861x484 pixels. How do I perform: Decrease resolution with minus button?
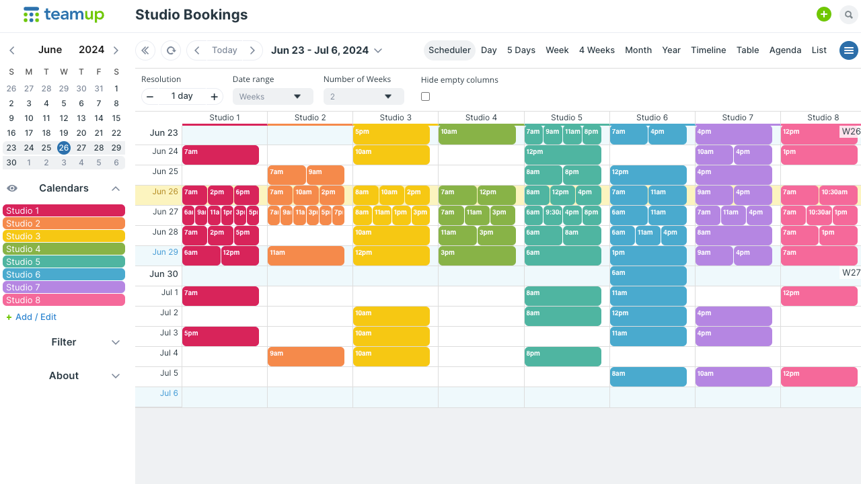point(150,97)
